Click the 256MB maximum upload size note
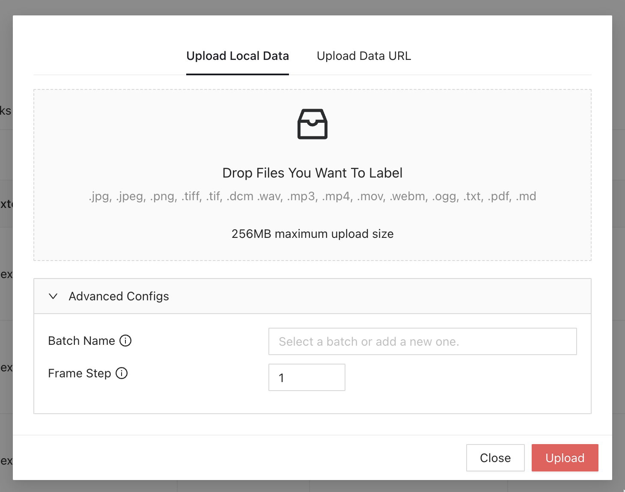 click(x=312, y=234)
